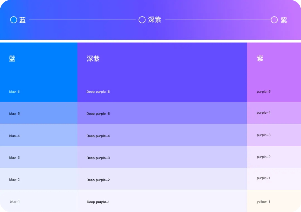Click the Deep purple-1 swatch

coord(162,201)
